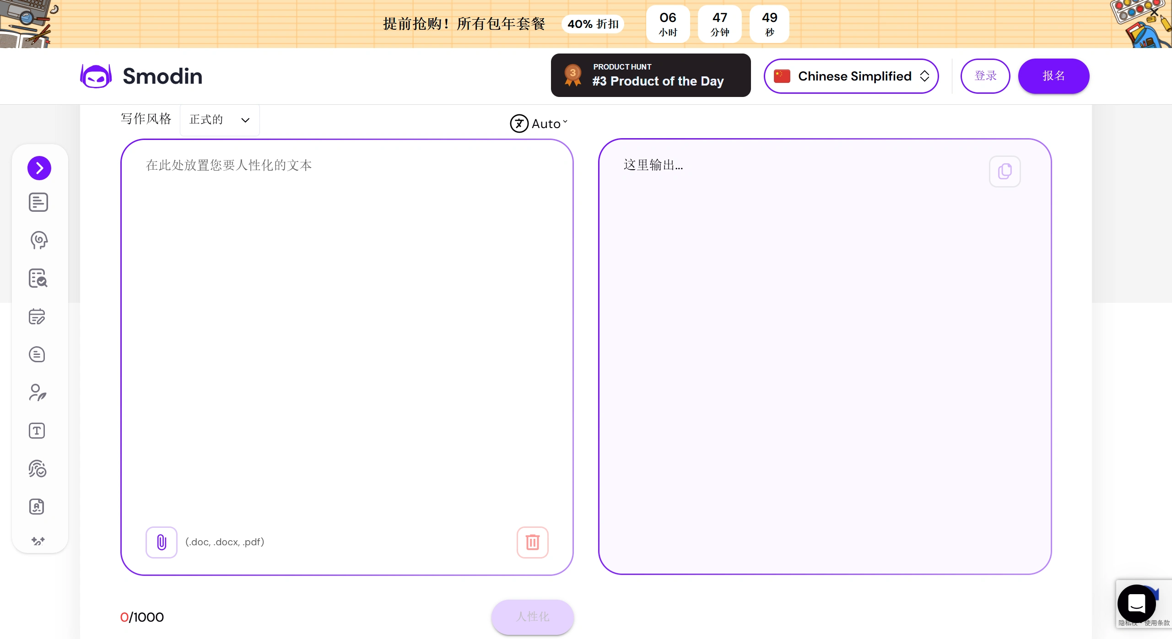The image size is (1172, 639).
Task: Click the 隐私权 privacy link
Action: (1127, 623)
